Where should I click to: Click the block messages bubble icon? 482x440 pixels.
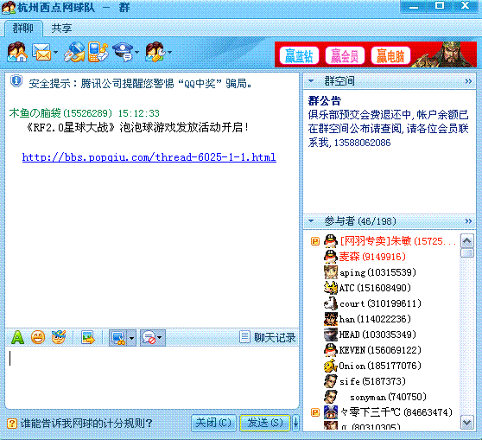(x=149, y=338)
